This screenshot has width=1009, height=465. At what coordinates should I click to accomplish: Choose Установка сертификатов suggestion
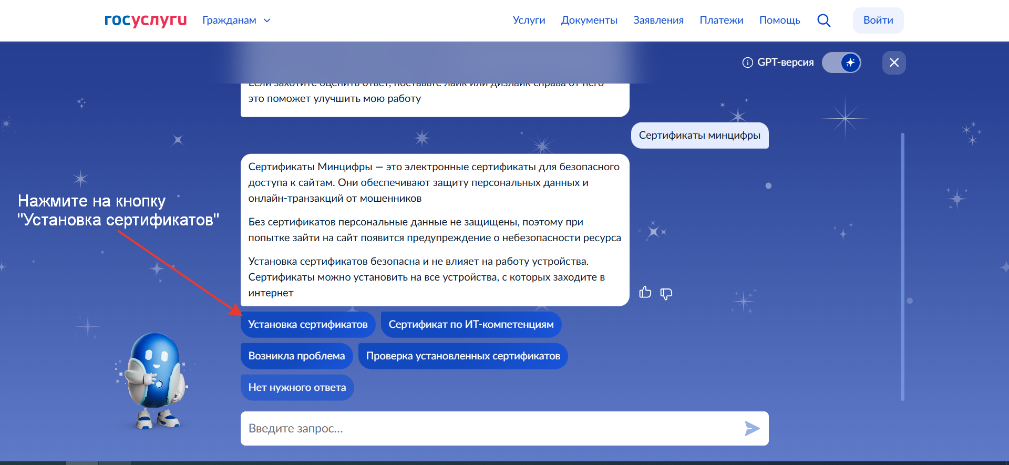tap(308, 325)
